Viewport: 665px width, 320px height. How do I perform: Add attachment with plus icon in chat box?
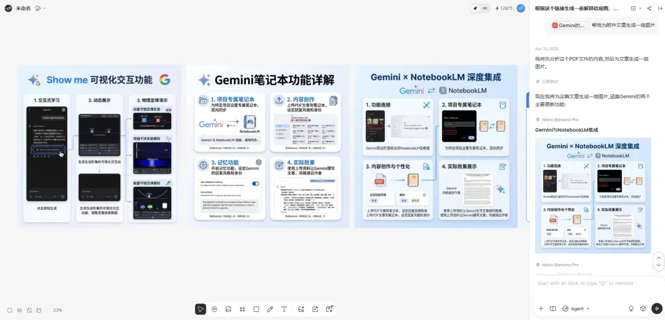coord(541,308)
